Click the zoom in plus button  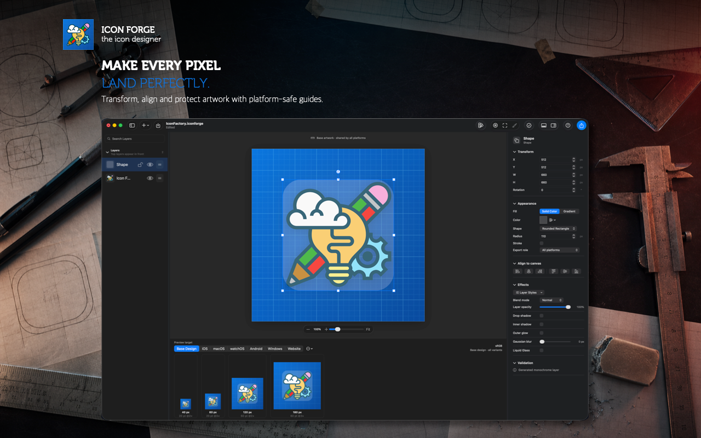point(326,329)
